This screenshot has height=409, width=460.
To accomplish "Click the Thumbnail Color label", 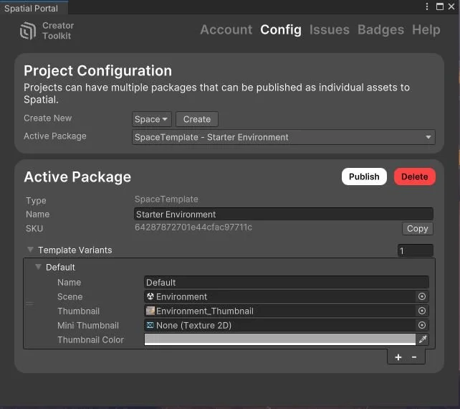I will (90, 339).
